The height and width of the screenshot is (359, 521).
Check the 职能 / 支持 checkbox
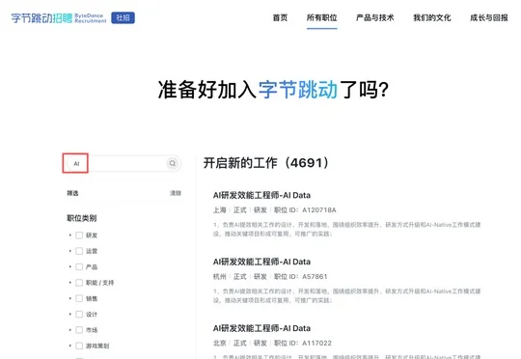79,283
